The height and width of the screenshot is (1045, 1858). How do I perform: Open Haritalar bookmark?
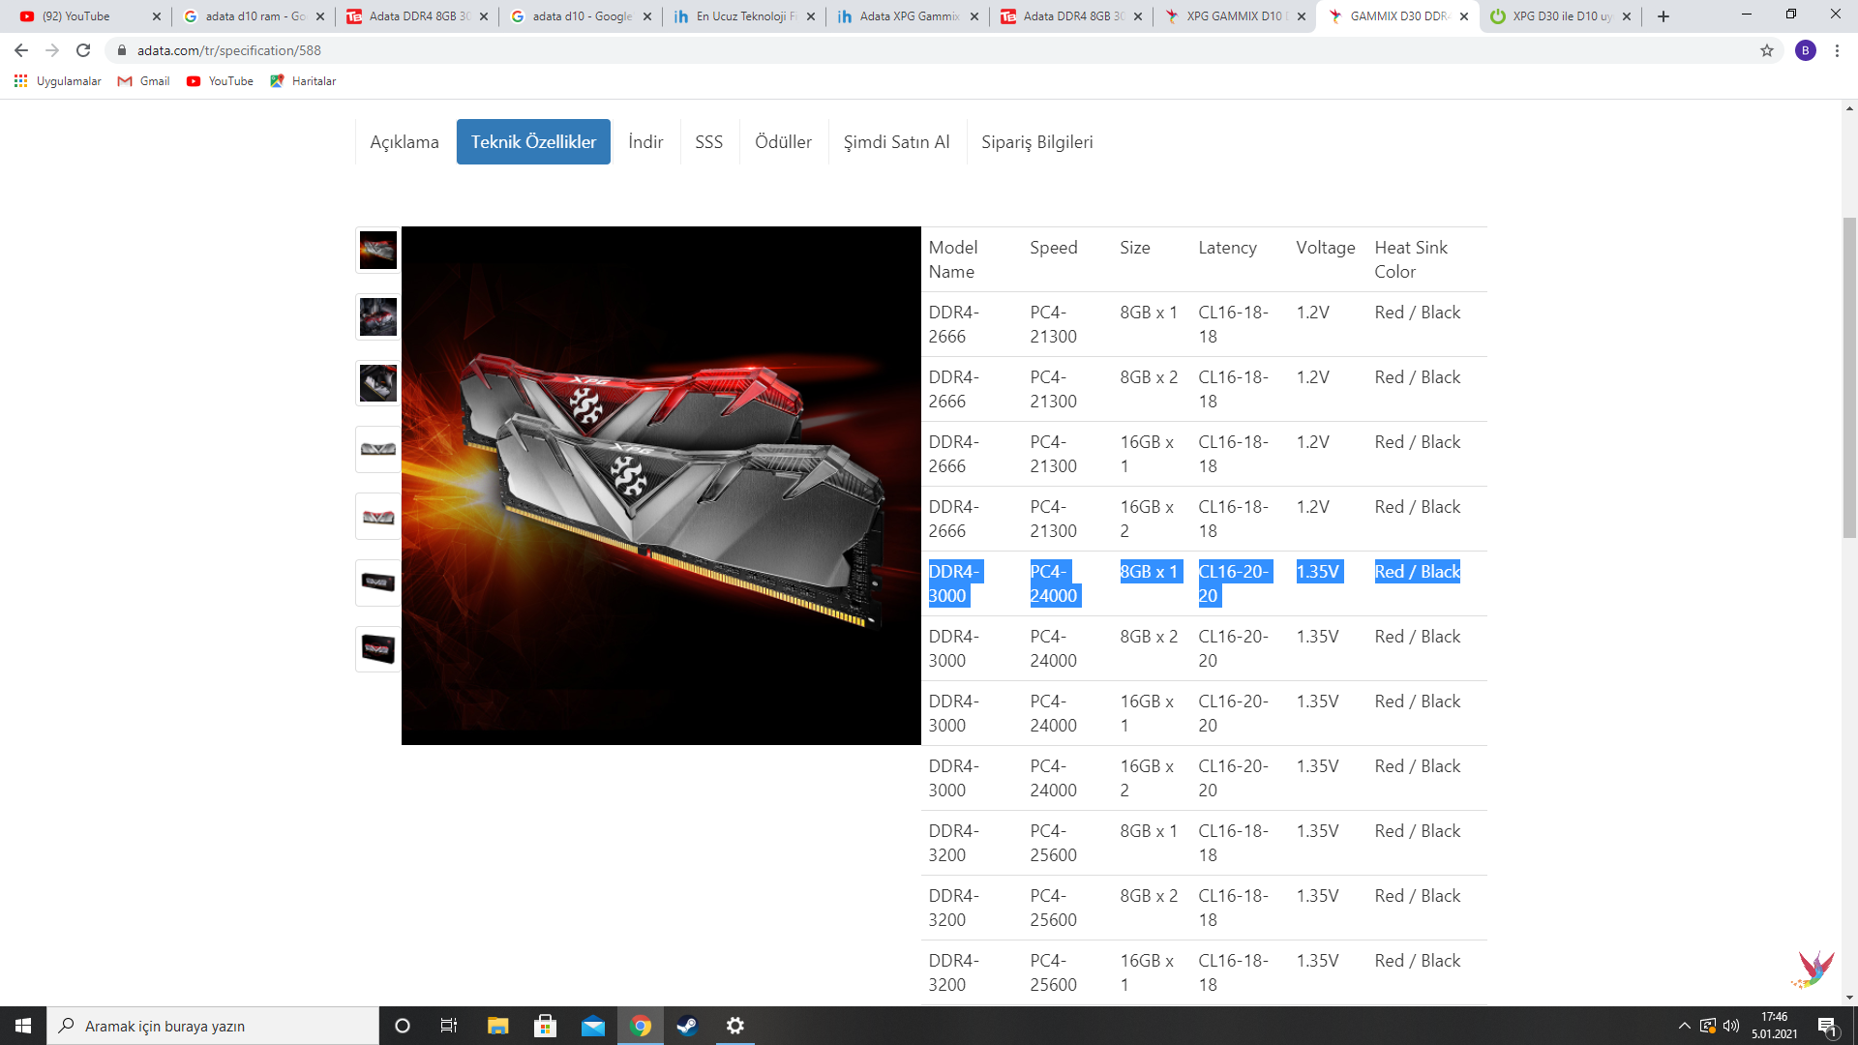click(303, 81)
